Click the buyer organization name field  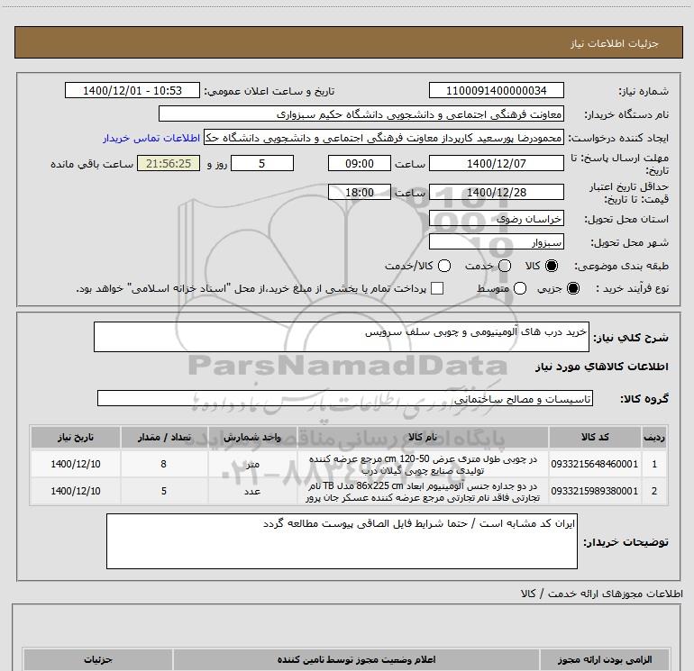[x=361, y=114]
